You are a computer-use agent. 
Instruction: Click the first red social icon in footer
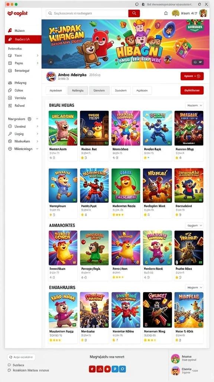click(x=92, y=369)
